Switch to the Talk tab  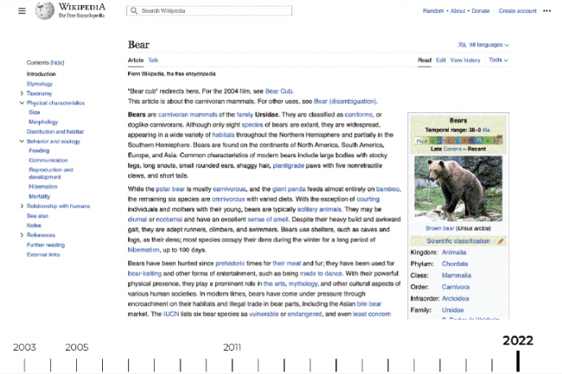pyautogui.click(x=153, y=60)
